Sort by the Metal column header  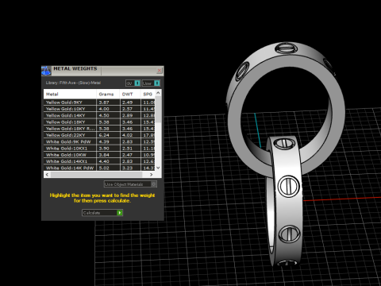point(70,94)
